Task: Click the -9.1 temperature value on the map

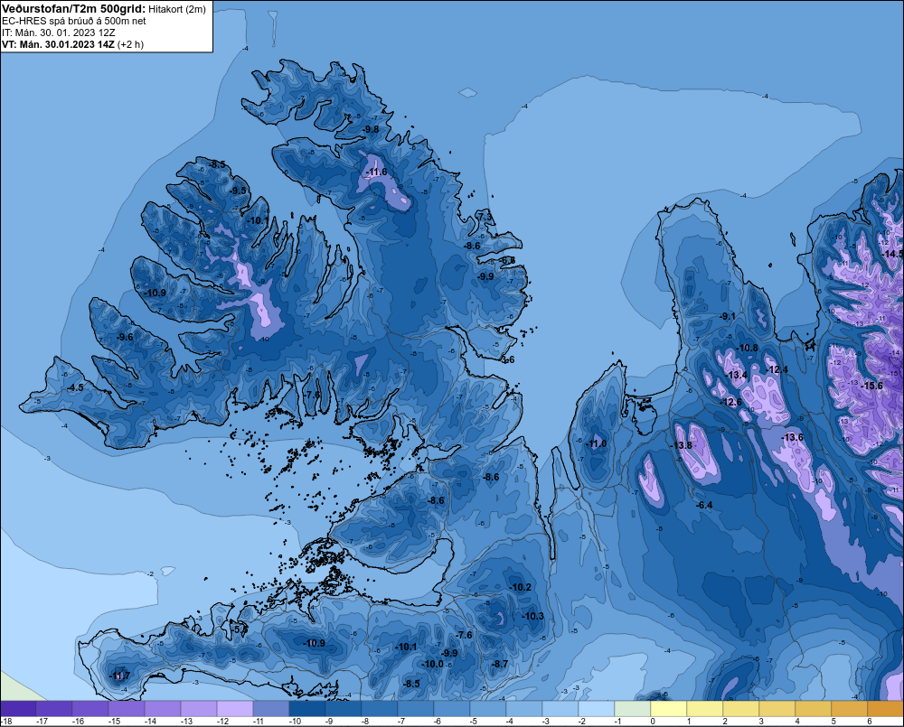Action: click(x=728, y=316)
